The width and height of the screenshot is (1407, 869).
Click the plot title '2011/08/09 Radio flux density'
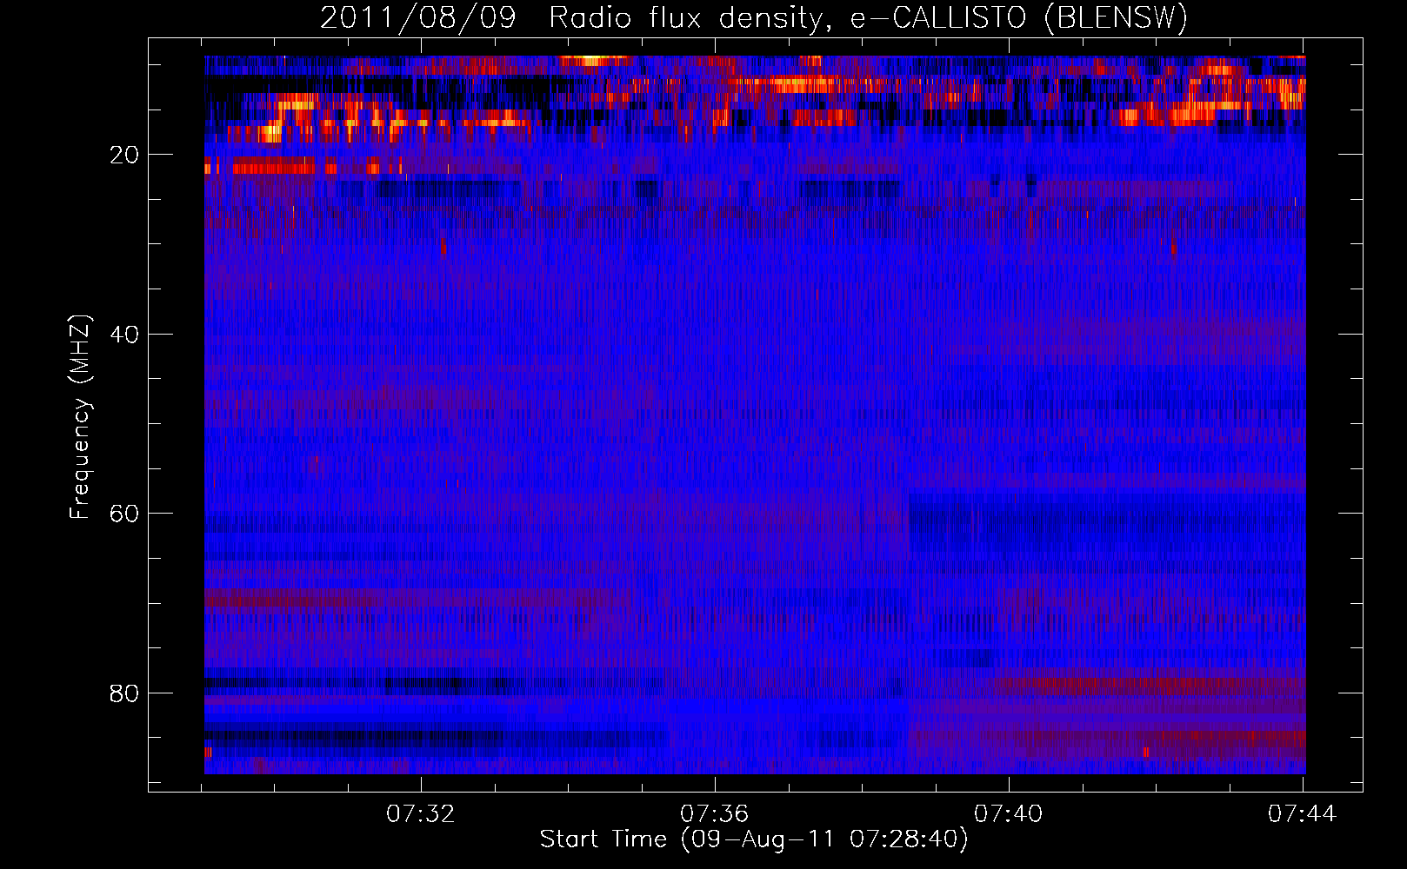(x=754, y=17)
